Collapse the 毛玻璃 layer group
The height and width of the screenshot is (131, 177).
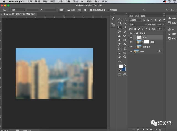click(x=134, y=33)
